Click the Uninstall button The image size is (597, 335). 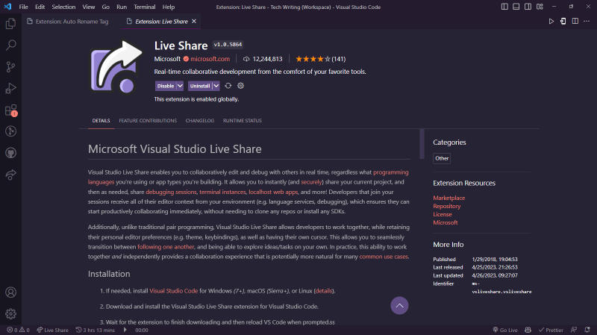(200, 86)
